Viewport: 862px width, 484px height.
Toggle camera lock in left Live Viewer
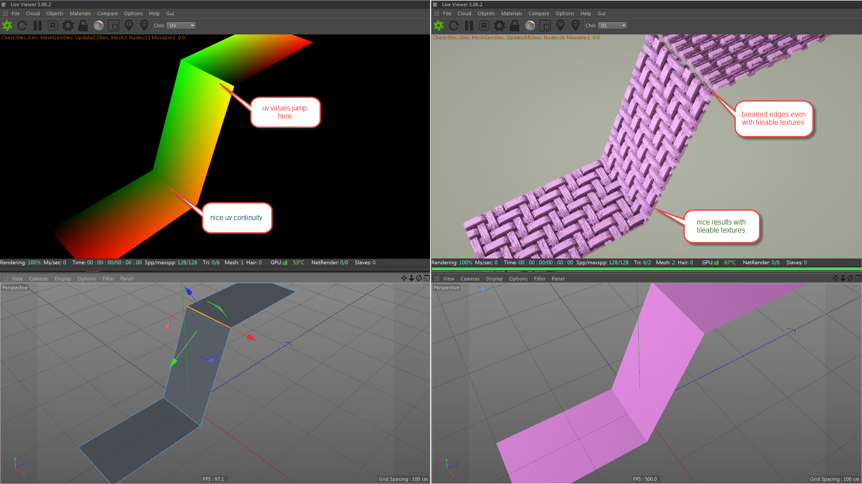tap(83, 25)
